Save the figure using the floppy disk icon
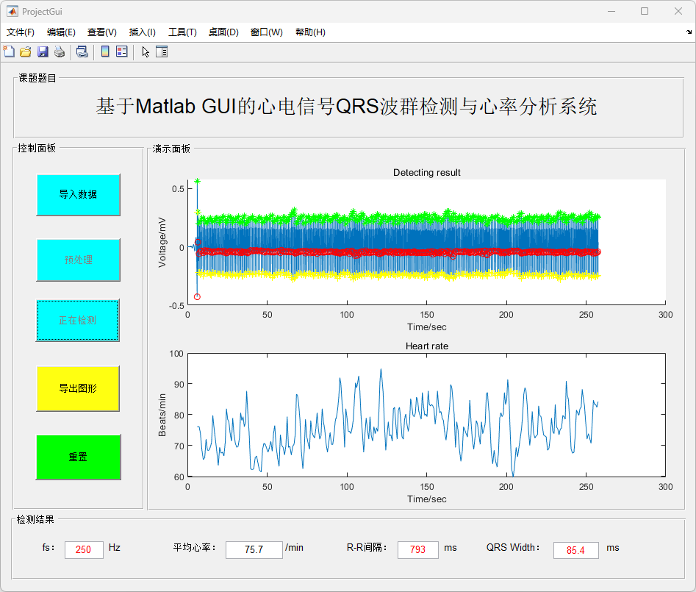The height and width of the screenshot is (592, 696). 43,51
